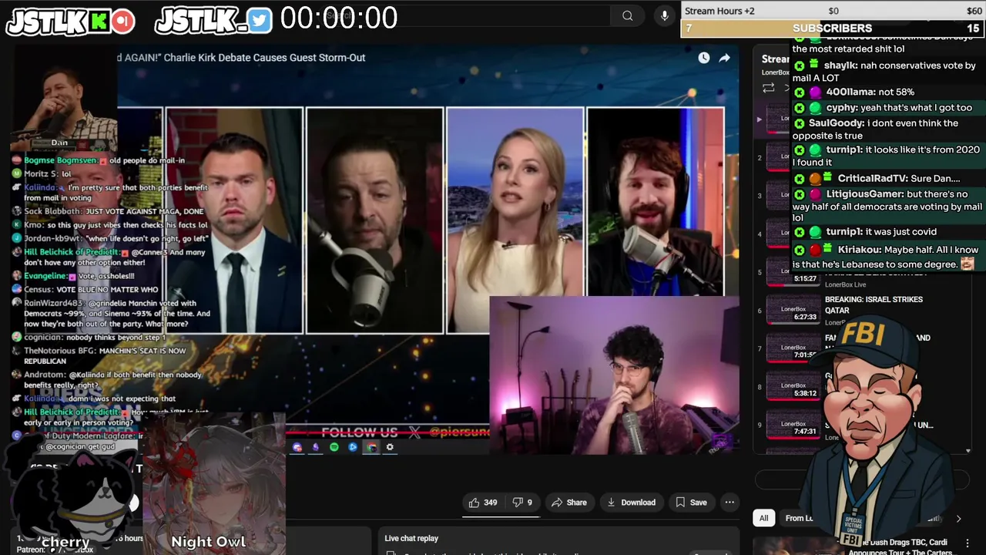Start voice search with the microphone icon
The image size is (986, 555).
[x=665, y=15]
